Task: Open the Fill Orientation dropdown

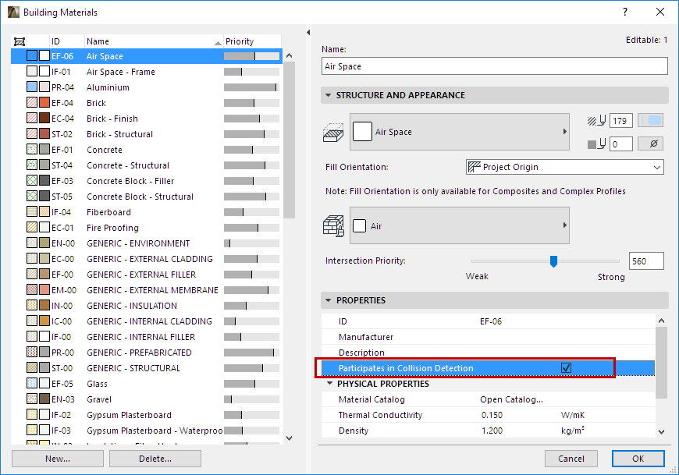Action: [565, 167]
